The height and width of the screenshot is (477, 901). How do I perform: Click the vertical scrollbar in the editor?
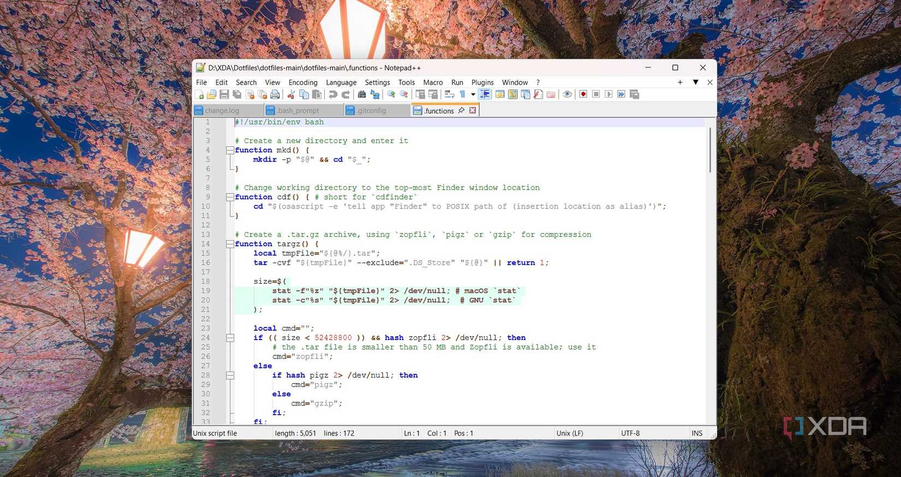[x=710, y=150]
